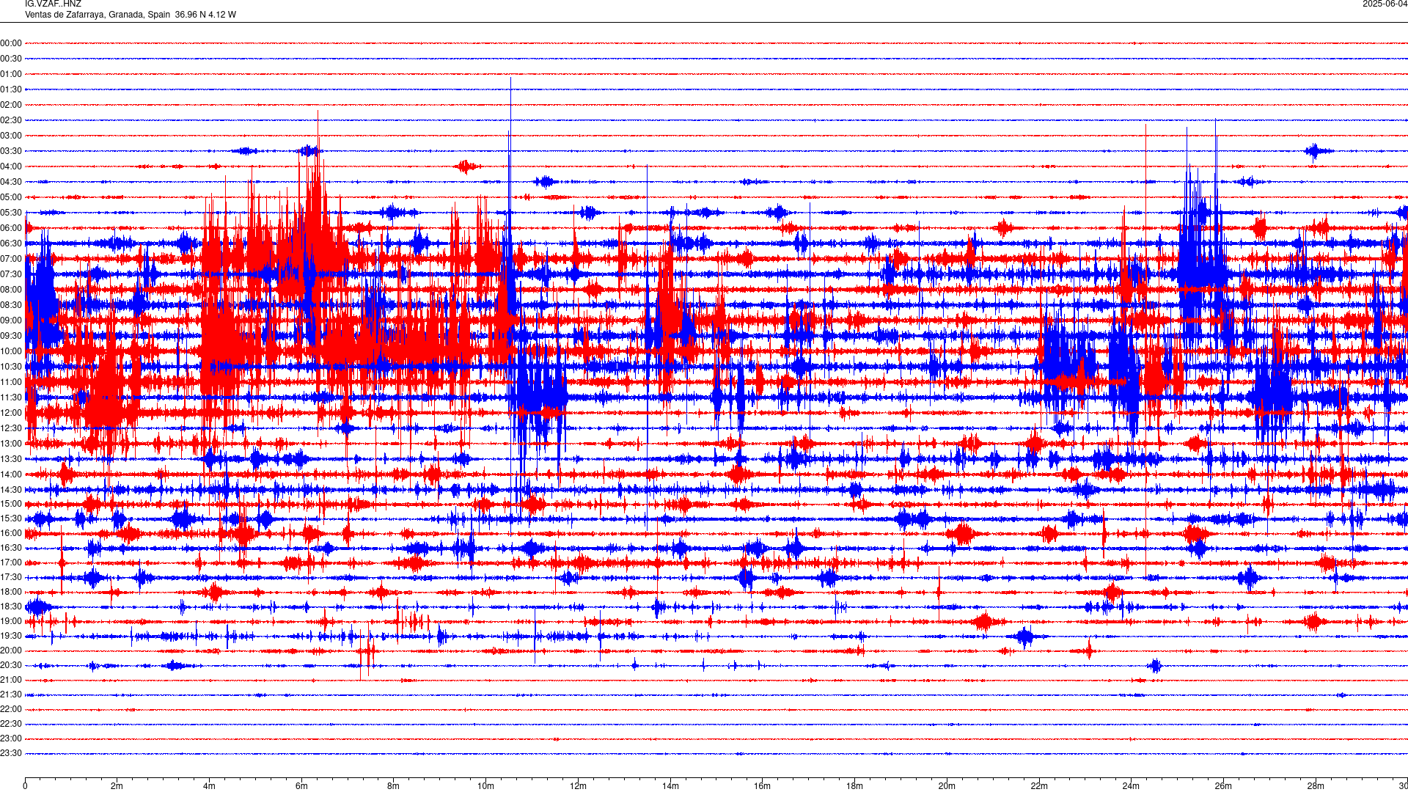Select the 10:30 time row label
The image size is (1408, 792).
[11, 367]
